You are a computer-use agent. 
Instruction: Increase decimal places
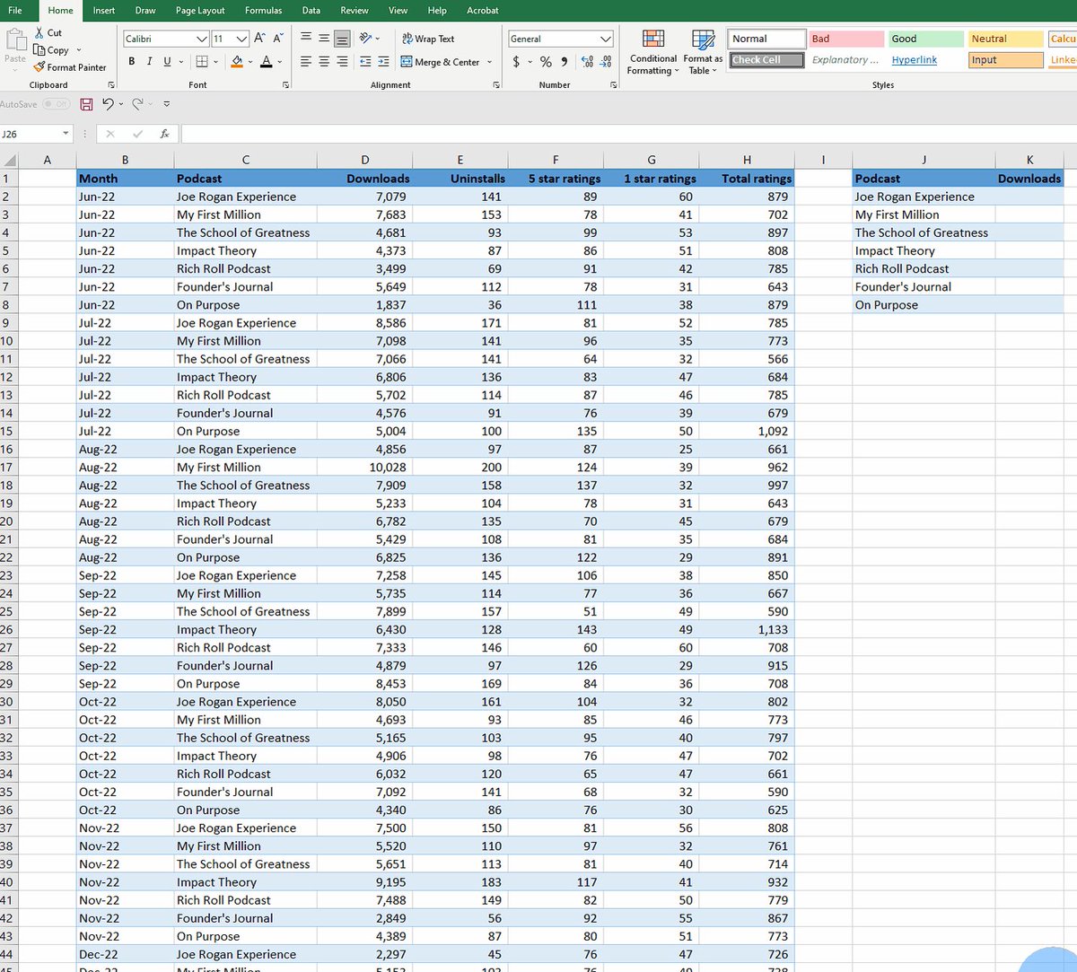point(587,62)
